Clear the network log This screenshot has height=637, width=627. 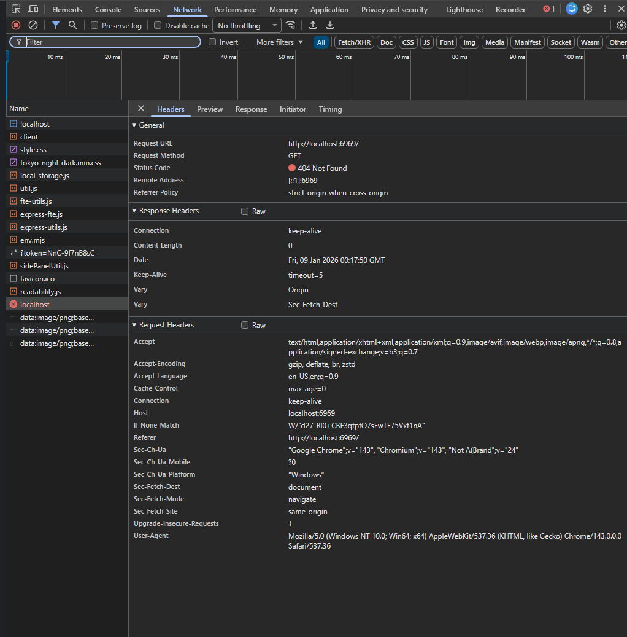click(33, 25)
